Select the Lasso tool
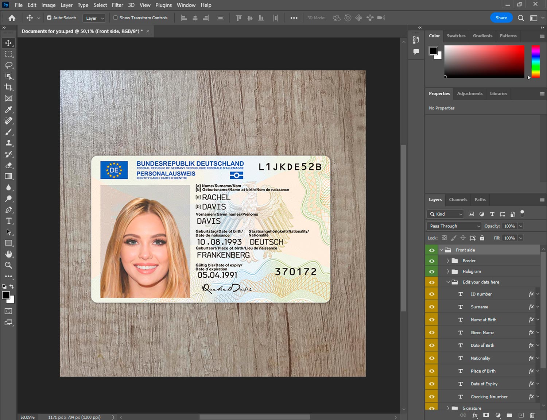547x420 pixels. tap(9, 65)
